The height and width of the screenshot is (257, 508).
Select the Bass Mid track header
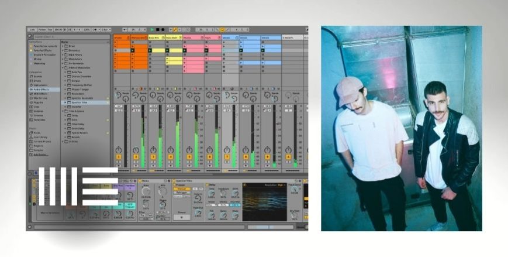click(157, 37)
